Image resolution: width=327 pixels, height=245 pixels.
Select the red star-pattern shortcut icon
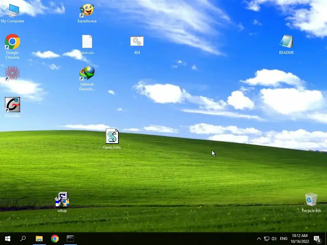pyautogui.click(x=12, y=73)
